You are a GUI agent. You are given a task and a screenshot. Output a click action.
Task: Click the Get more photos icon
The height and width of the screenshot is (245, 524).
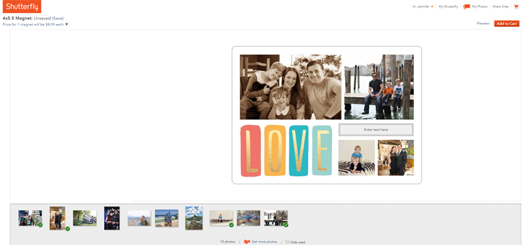248,242
